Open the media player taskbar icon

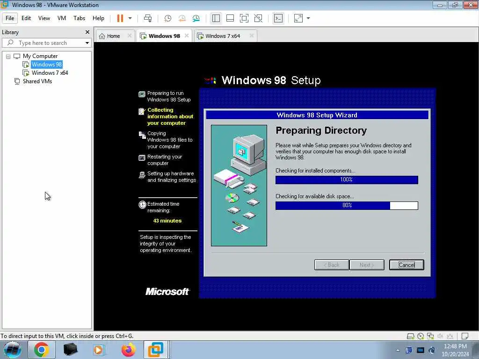pos(99,350)
